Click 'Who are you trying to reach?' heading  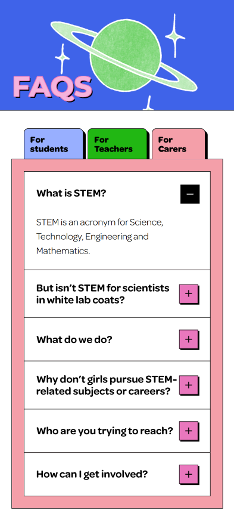104,431
